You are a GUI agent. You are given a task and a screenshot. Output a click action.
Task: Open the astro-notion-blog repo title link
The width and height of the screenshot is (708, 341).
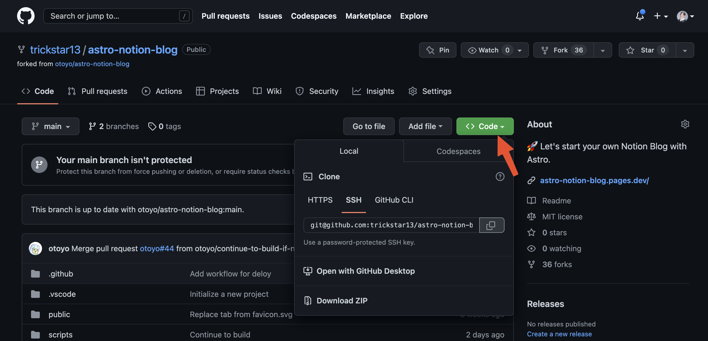point(133,50)
